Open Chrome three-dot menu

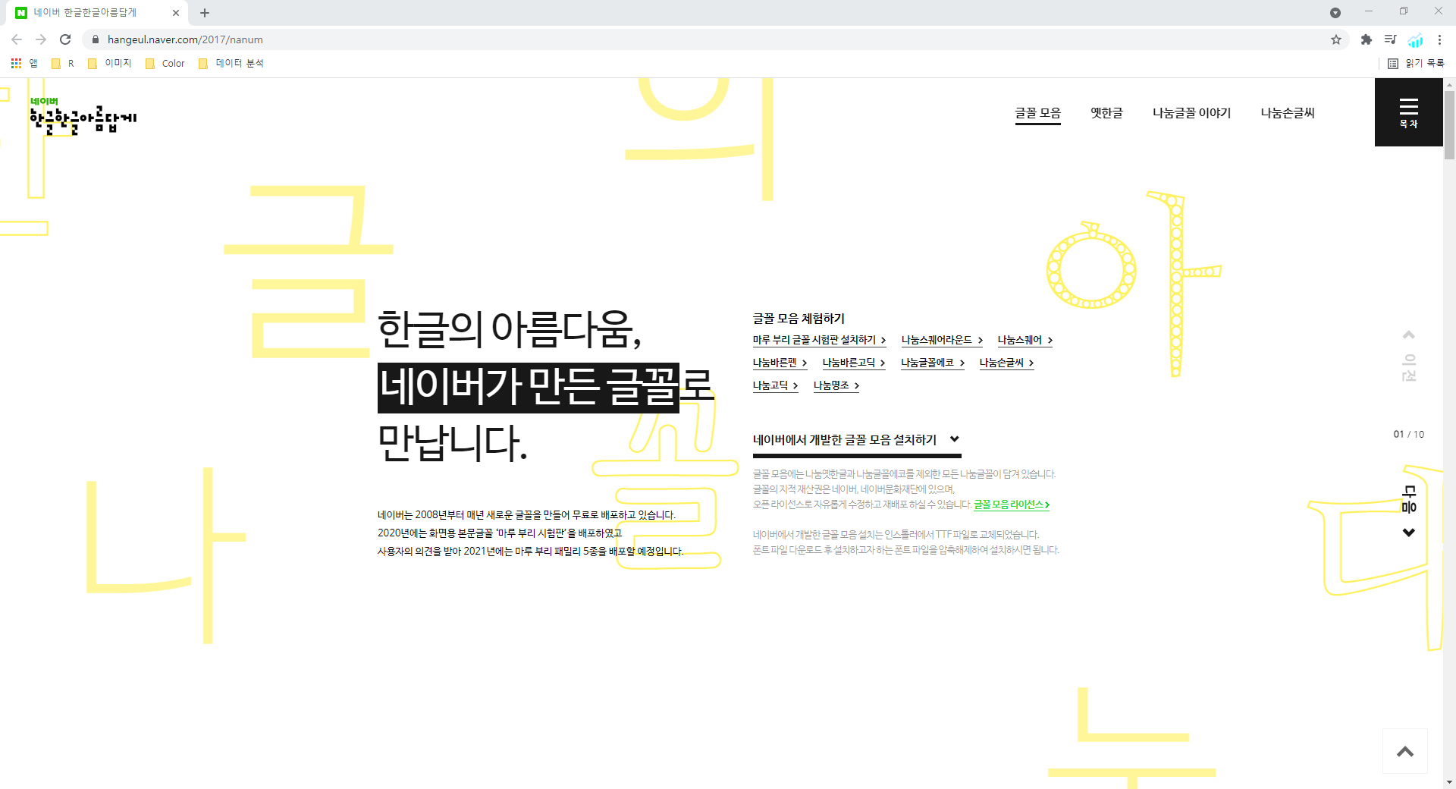(x=1439, y=39)
